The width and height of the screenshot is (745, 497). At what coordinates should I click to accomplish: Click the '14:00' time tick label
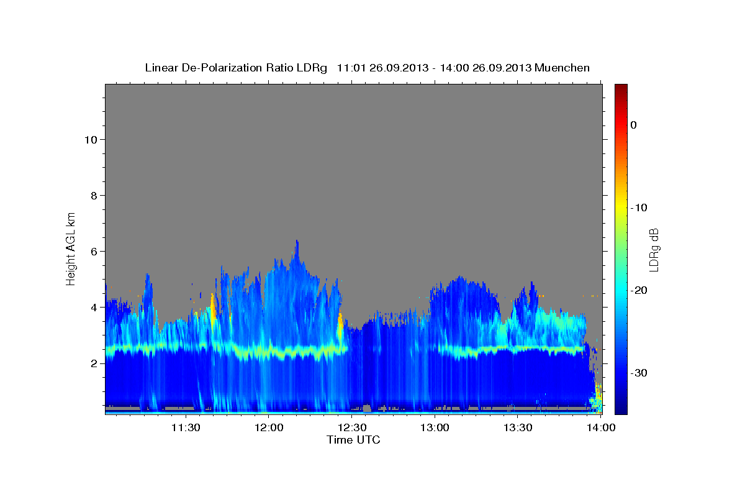click(x=601, y=427)
